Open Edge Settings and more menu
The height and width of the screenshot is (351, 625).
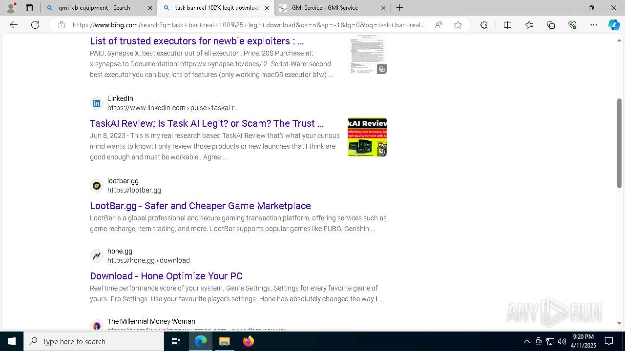[x=594, y=25]
